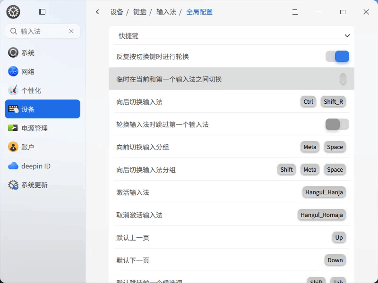Open 网络 settings page

click(43, 72)
